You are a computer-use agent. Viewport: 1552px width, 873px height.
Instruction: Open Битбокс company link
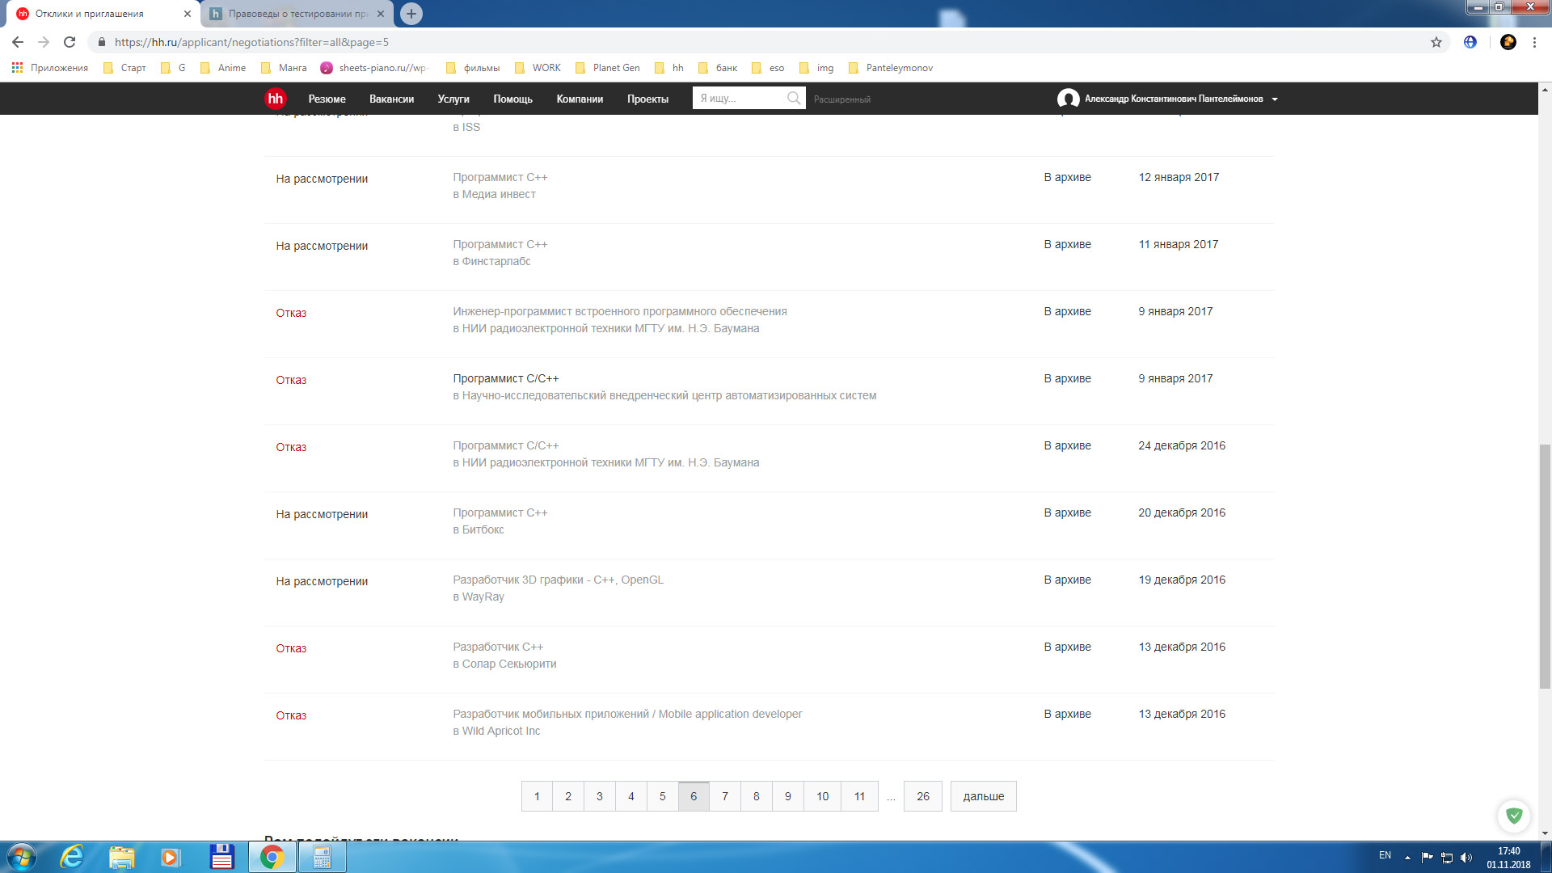point(483,529)
